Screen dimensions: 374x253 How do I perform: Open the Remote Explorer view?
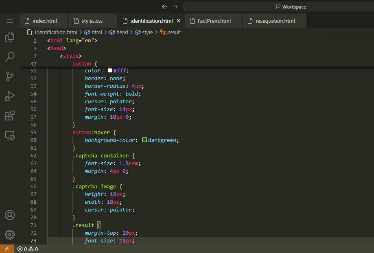tap(10, 135)
